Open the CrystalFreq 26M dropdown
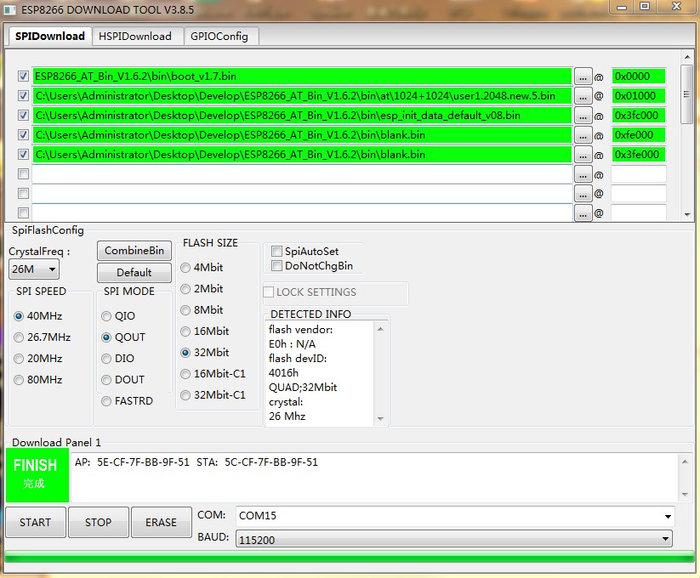Viewport: 700px width, 578px height. (x=34, y=269)
